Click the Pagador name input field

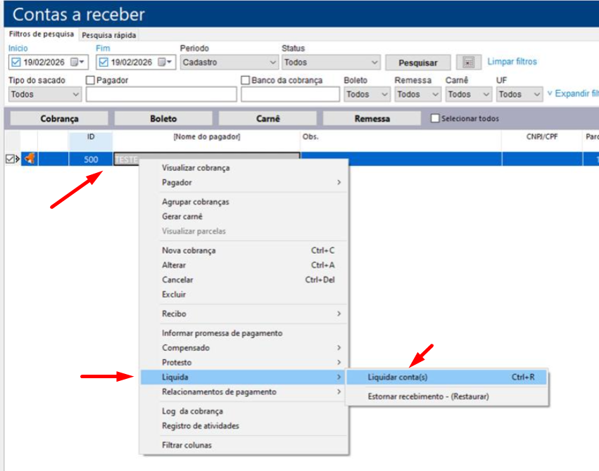coord(161,94)
